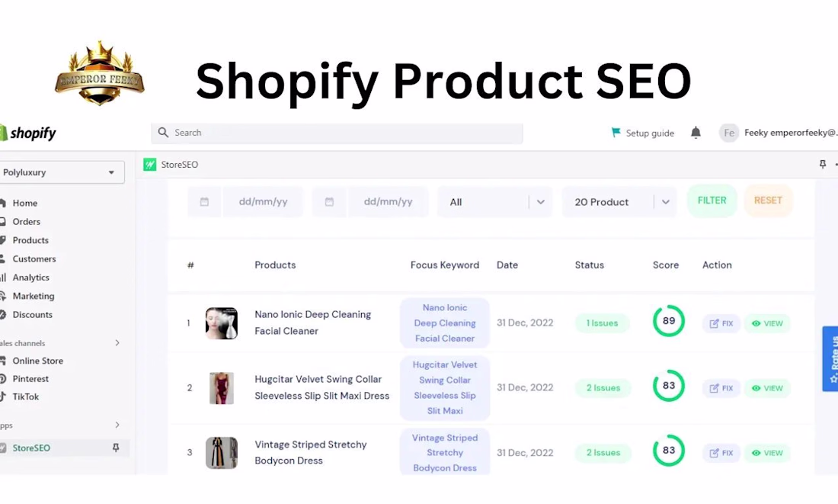Unpin StoreSEO with sidebar pin icon
This screenshot has height=504, width=838.
click(x=116, y=448)
